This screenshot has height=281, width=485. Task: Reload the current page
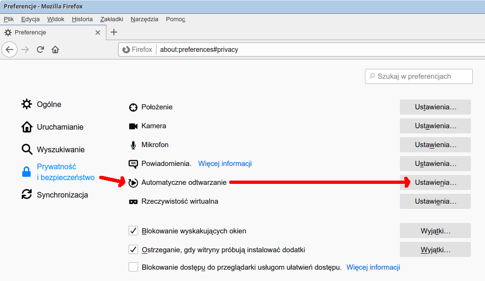point(40,50)
